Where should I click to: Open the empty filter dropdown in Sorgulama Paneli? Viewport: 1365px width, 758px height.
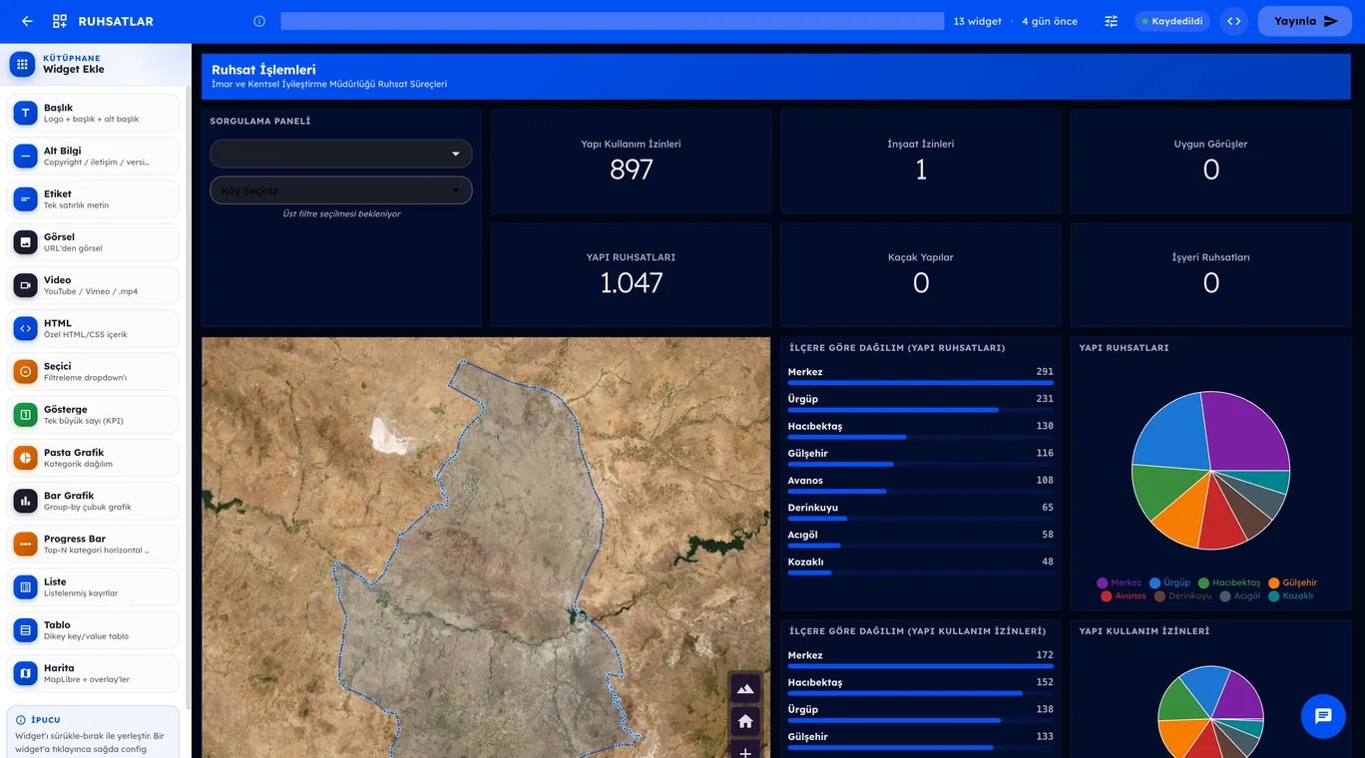pos(341,154)
